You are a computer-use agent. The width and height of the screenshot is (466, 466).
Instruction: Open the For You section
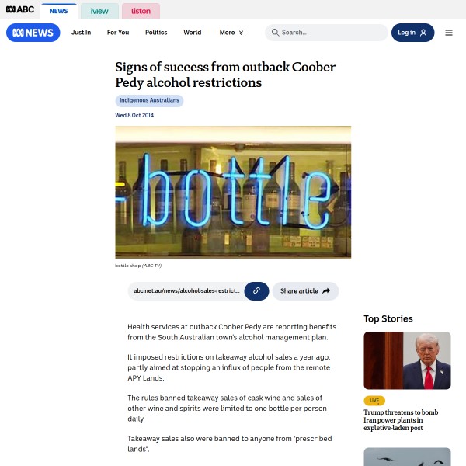(118, 33)
